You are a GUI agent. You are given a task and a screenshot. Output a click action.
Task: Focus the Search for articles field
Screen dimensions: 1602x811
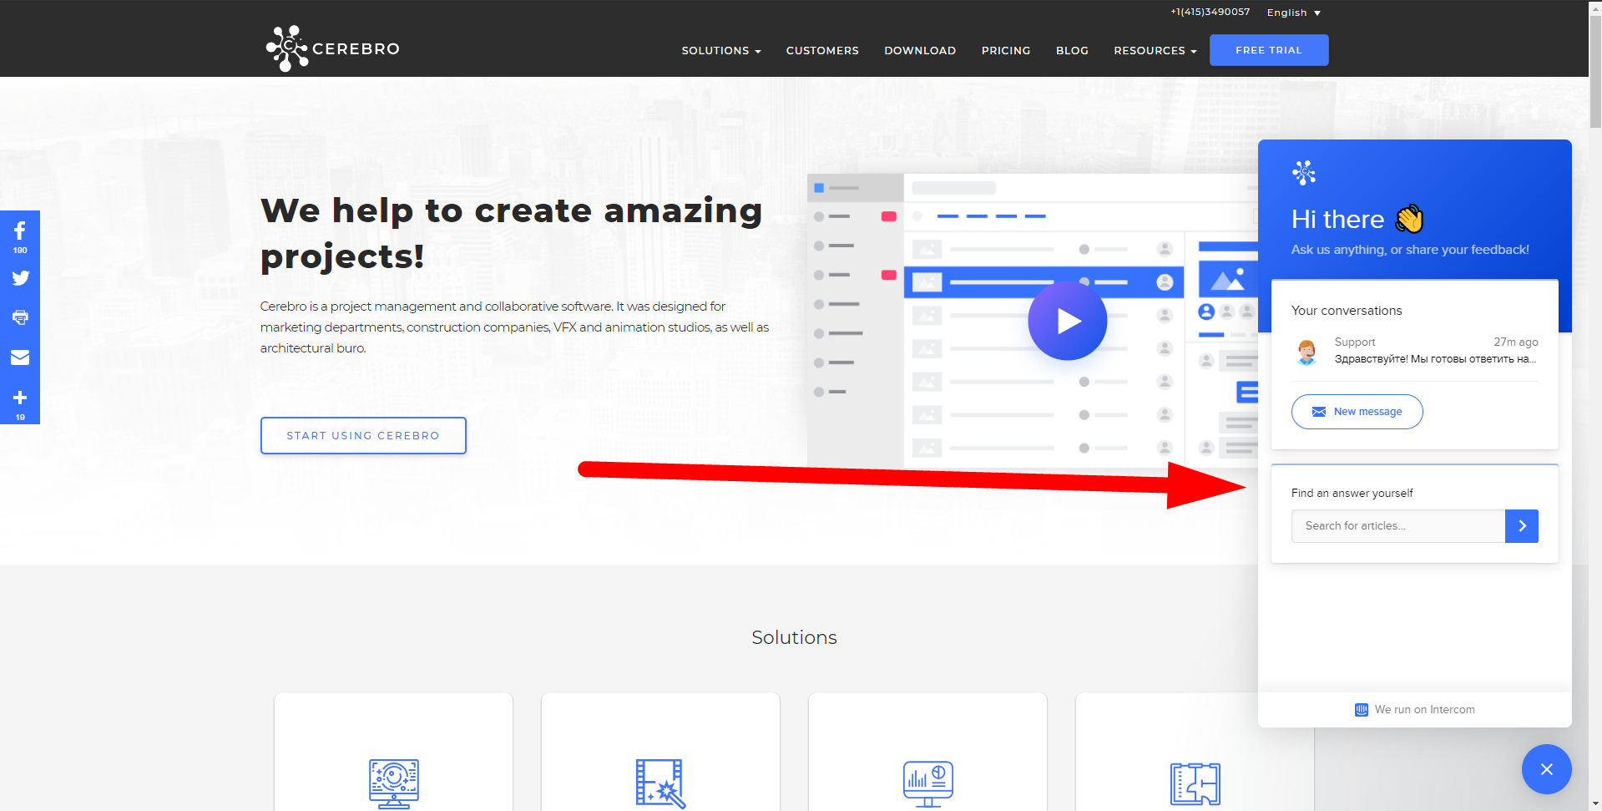[x=1398, y=526]
